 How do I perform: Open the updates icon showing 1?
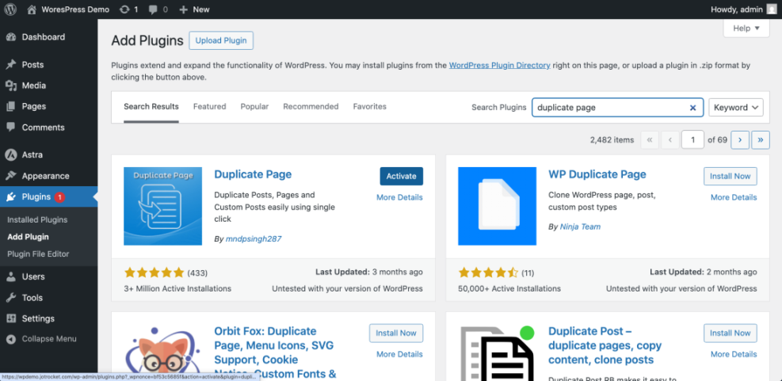(124, 9)
